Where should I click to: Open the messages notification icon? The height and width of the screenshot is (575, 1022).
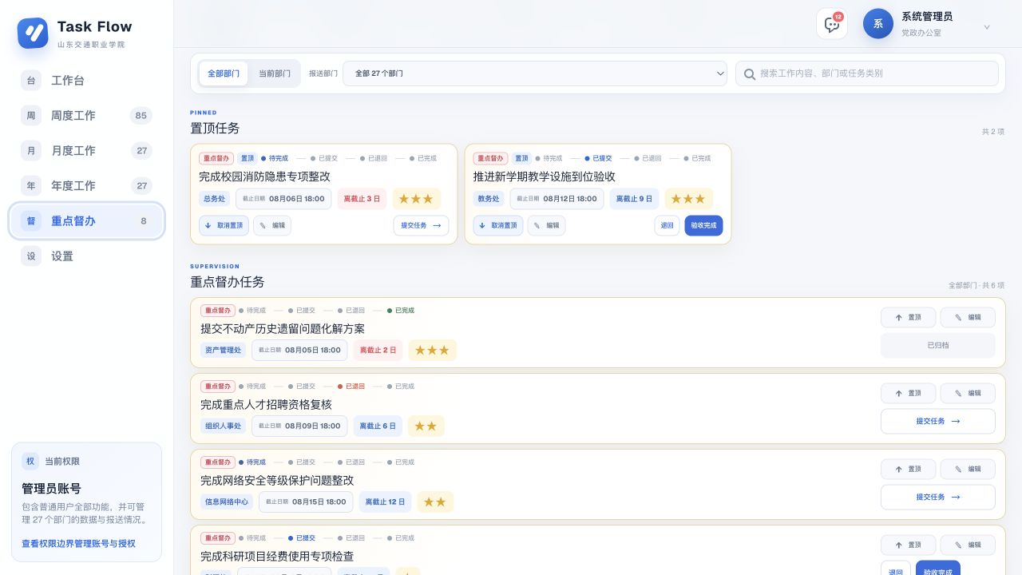(x=832, y=24)
